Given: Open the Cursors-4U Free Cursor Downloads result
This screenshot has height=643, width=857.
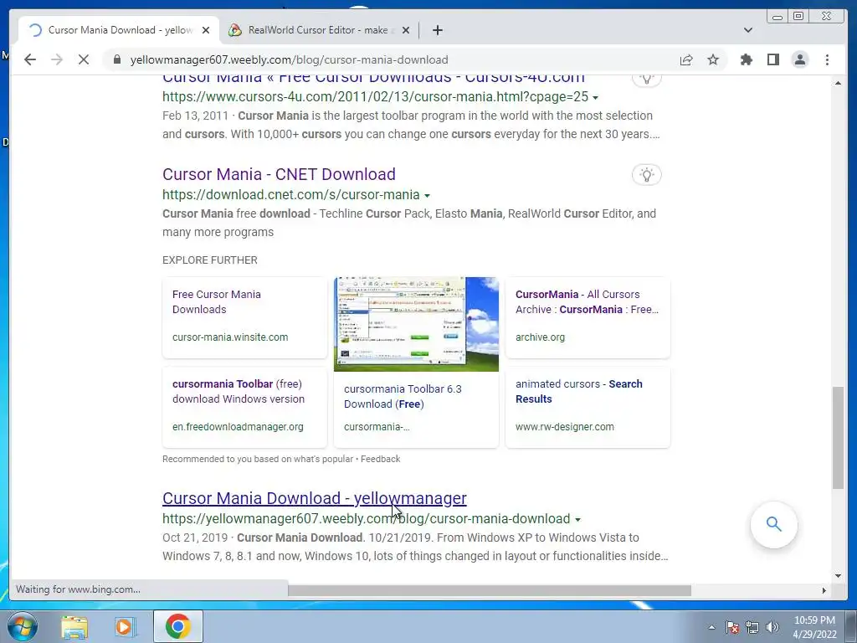Looking at the screenshot, I should [x=373, y=79].
